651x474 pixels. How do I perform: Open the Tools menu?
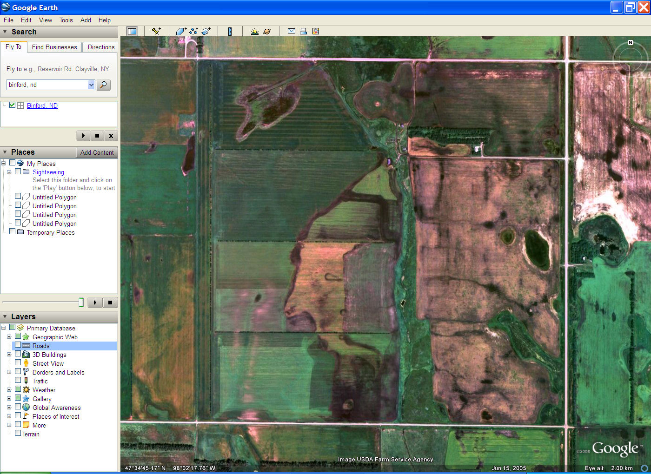[x=66, y=20]
